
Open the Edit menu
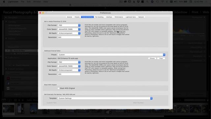point(29,2)
